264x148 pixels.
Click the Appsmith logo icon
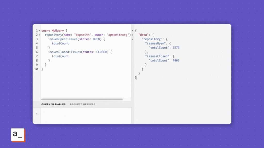click(18, 135)
